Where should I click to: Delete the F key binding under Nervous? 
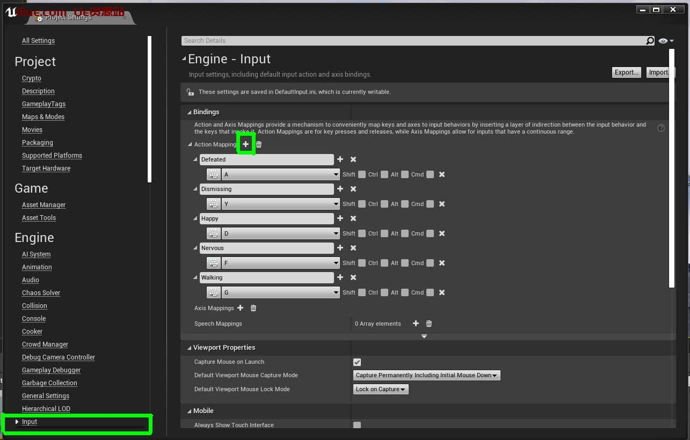pos(442,263)
